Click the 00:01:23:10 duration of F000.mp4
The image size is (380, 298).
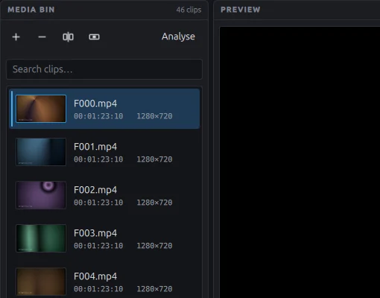pyautogui.click(x=98, y=116)
